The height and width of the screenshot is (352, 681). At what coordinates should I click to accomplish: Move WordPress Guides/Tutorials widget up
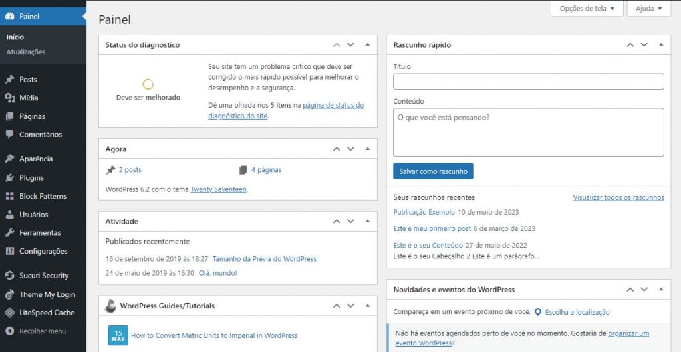pos(337,306)
